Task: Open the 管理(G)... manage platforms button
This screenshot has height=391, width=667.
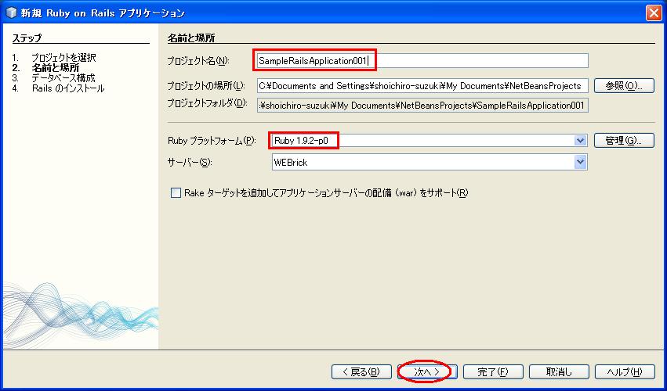Action: click(x=624, y=141)
